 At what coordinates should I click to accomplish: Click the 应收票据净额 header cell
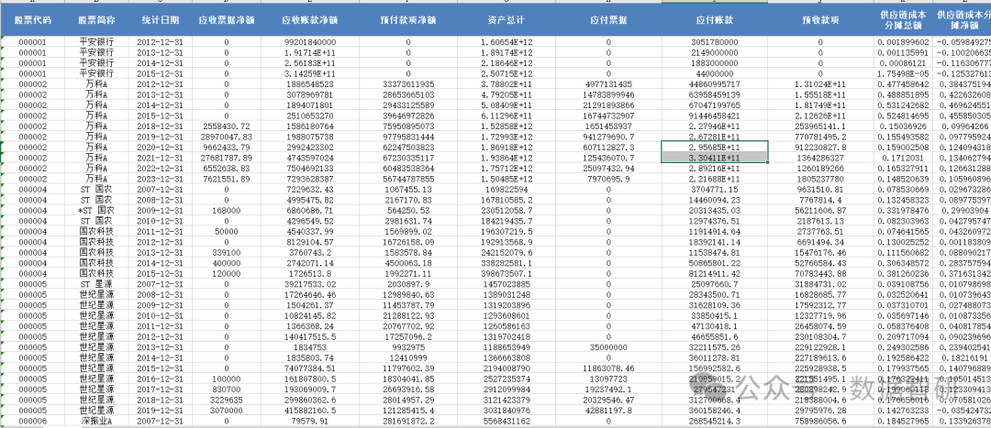coord(227,20)
